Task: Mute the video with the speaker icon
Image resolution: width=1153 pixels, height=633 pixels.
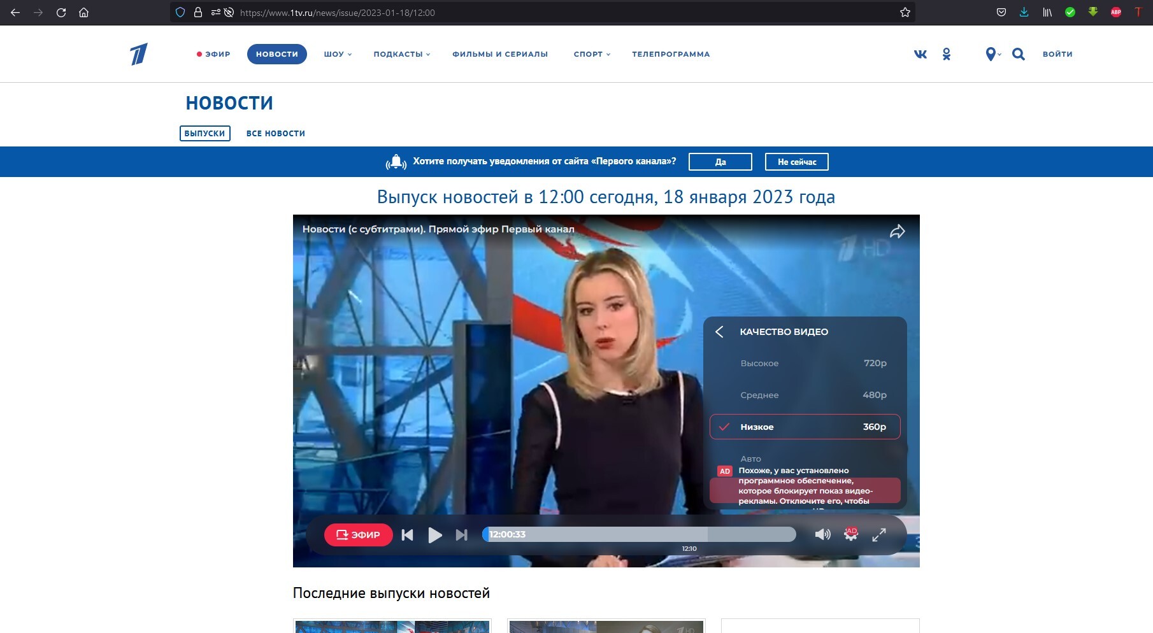Action: click(x=822, y=534)
